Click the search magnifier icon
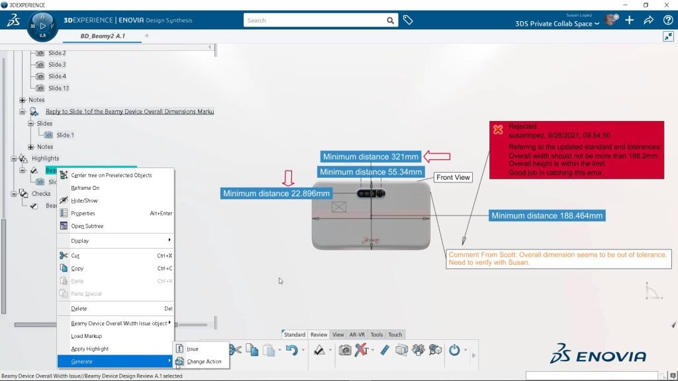 390,21
